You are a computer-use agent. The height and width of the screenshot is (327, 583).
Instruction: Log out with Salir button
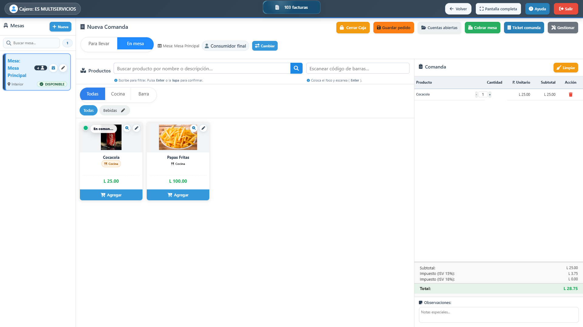[x=566, y=9]
